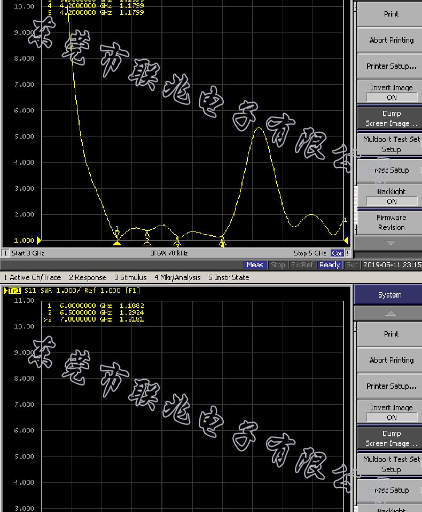Open the 1 Active Ch/Trace menu
This screenshot has height=512, width=422.
pyautogui.click(x=33, y=277)
